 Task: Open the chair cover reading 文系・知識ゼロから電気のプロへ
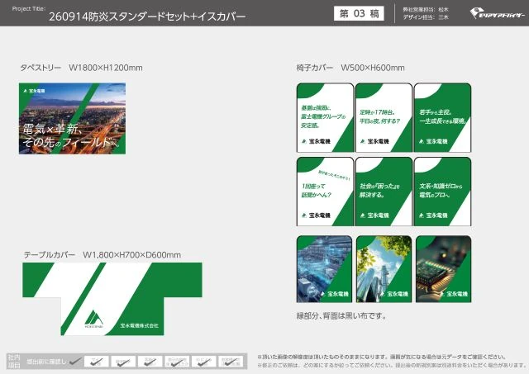pos(443,192)
